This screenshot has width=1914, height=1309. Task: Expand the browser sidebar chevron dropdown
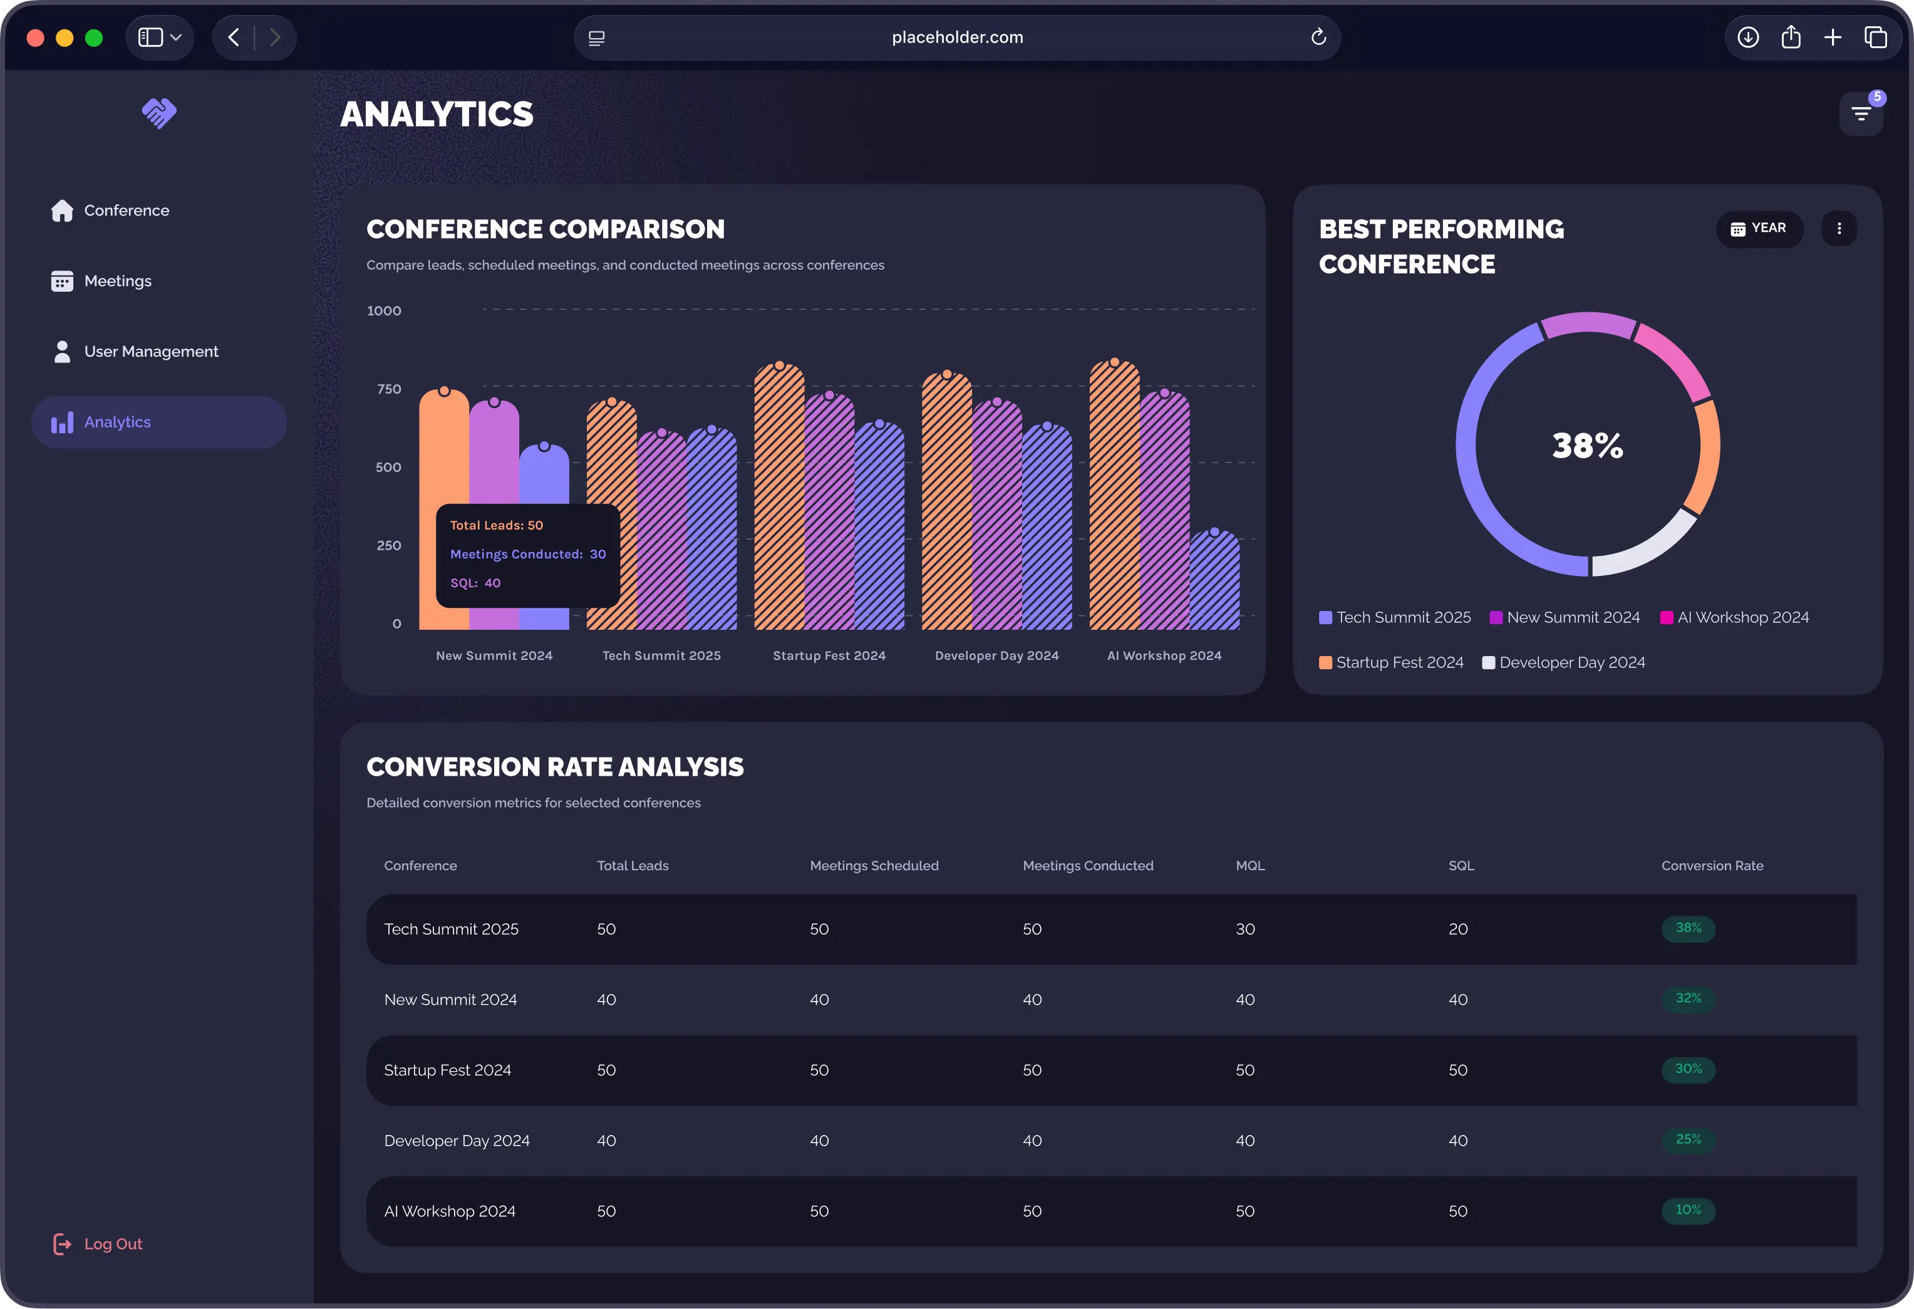[175, 37]
